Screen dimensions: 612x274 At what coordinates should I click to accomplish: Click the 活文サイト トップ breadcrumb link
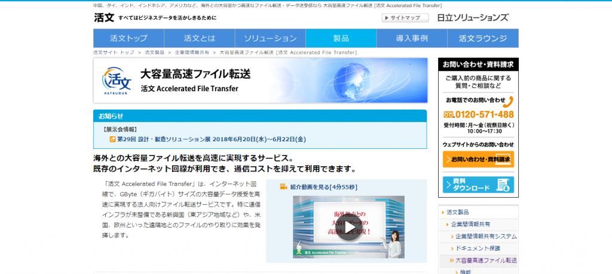(114, 52)
